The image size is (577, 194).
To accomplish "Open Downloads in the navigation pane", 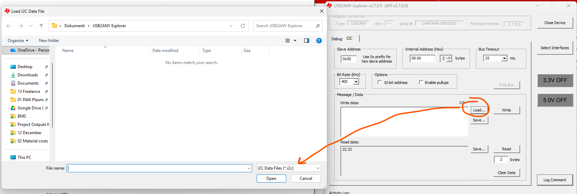I will 28,75.
